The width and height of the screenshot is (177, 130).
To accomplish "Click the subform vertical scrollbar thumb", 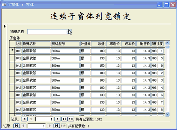I will pyautogui.click(x=167, y=47).
